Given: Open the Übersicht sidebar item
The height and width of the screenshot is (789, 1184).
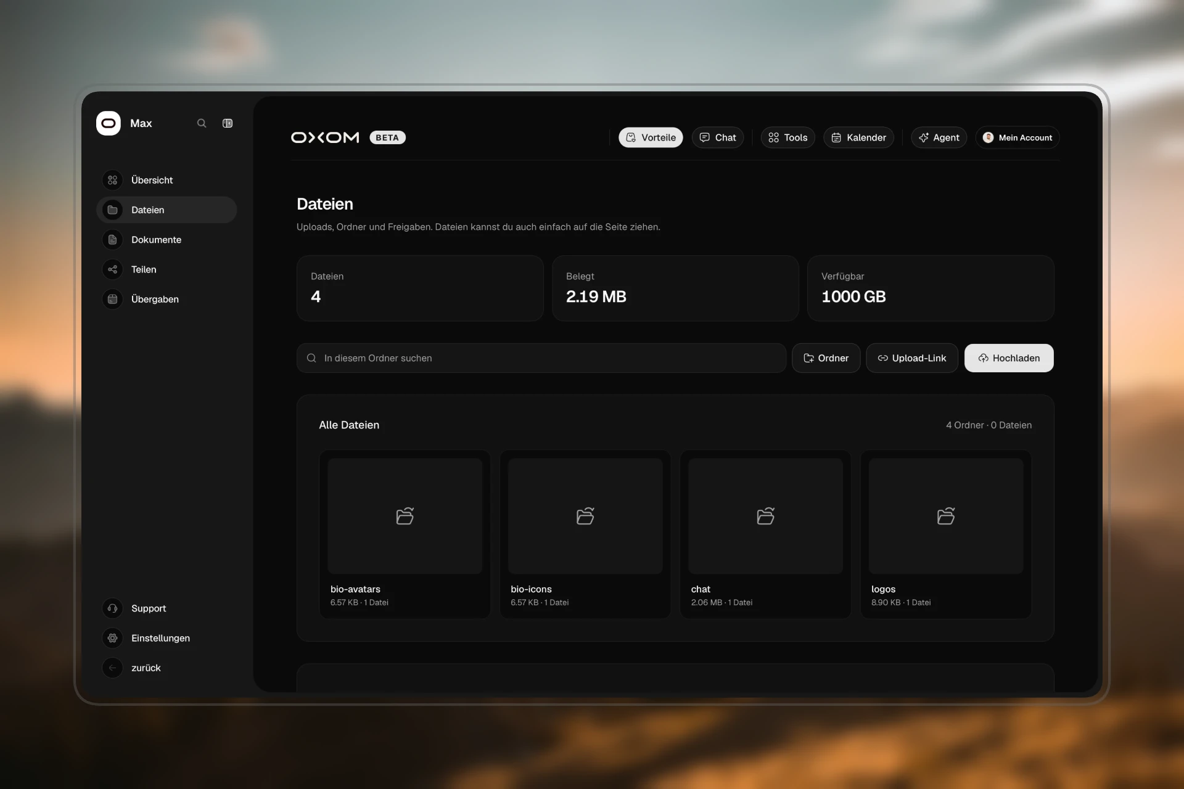Looking at the screenshot, I should (x=166, y=180).
